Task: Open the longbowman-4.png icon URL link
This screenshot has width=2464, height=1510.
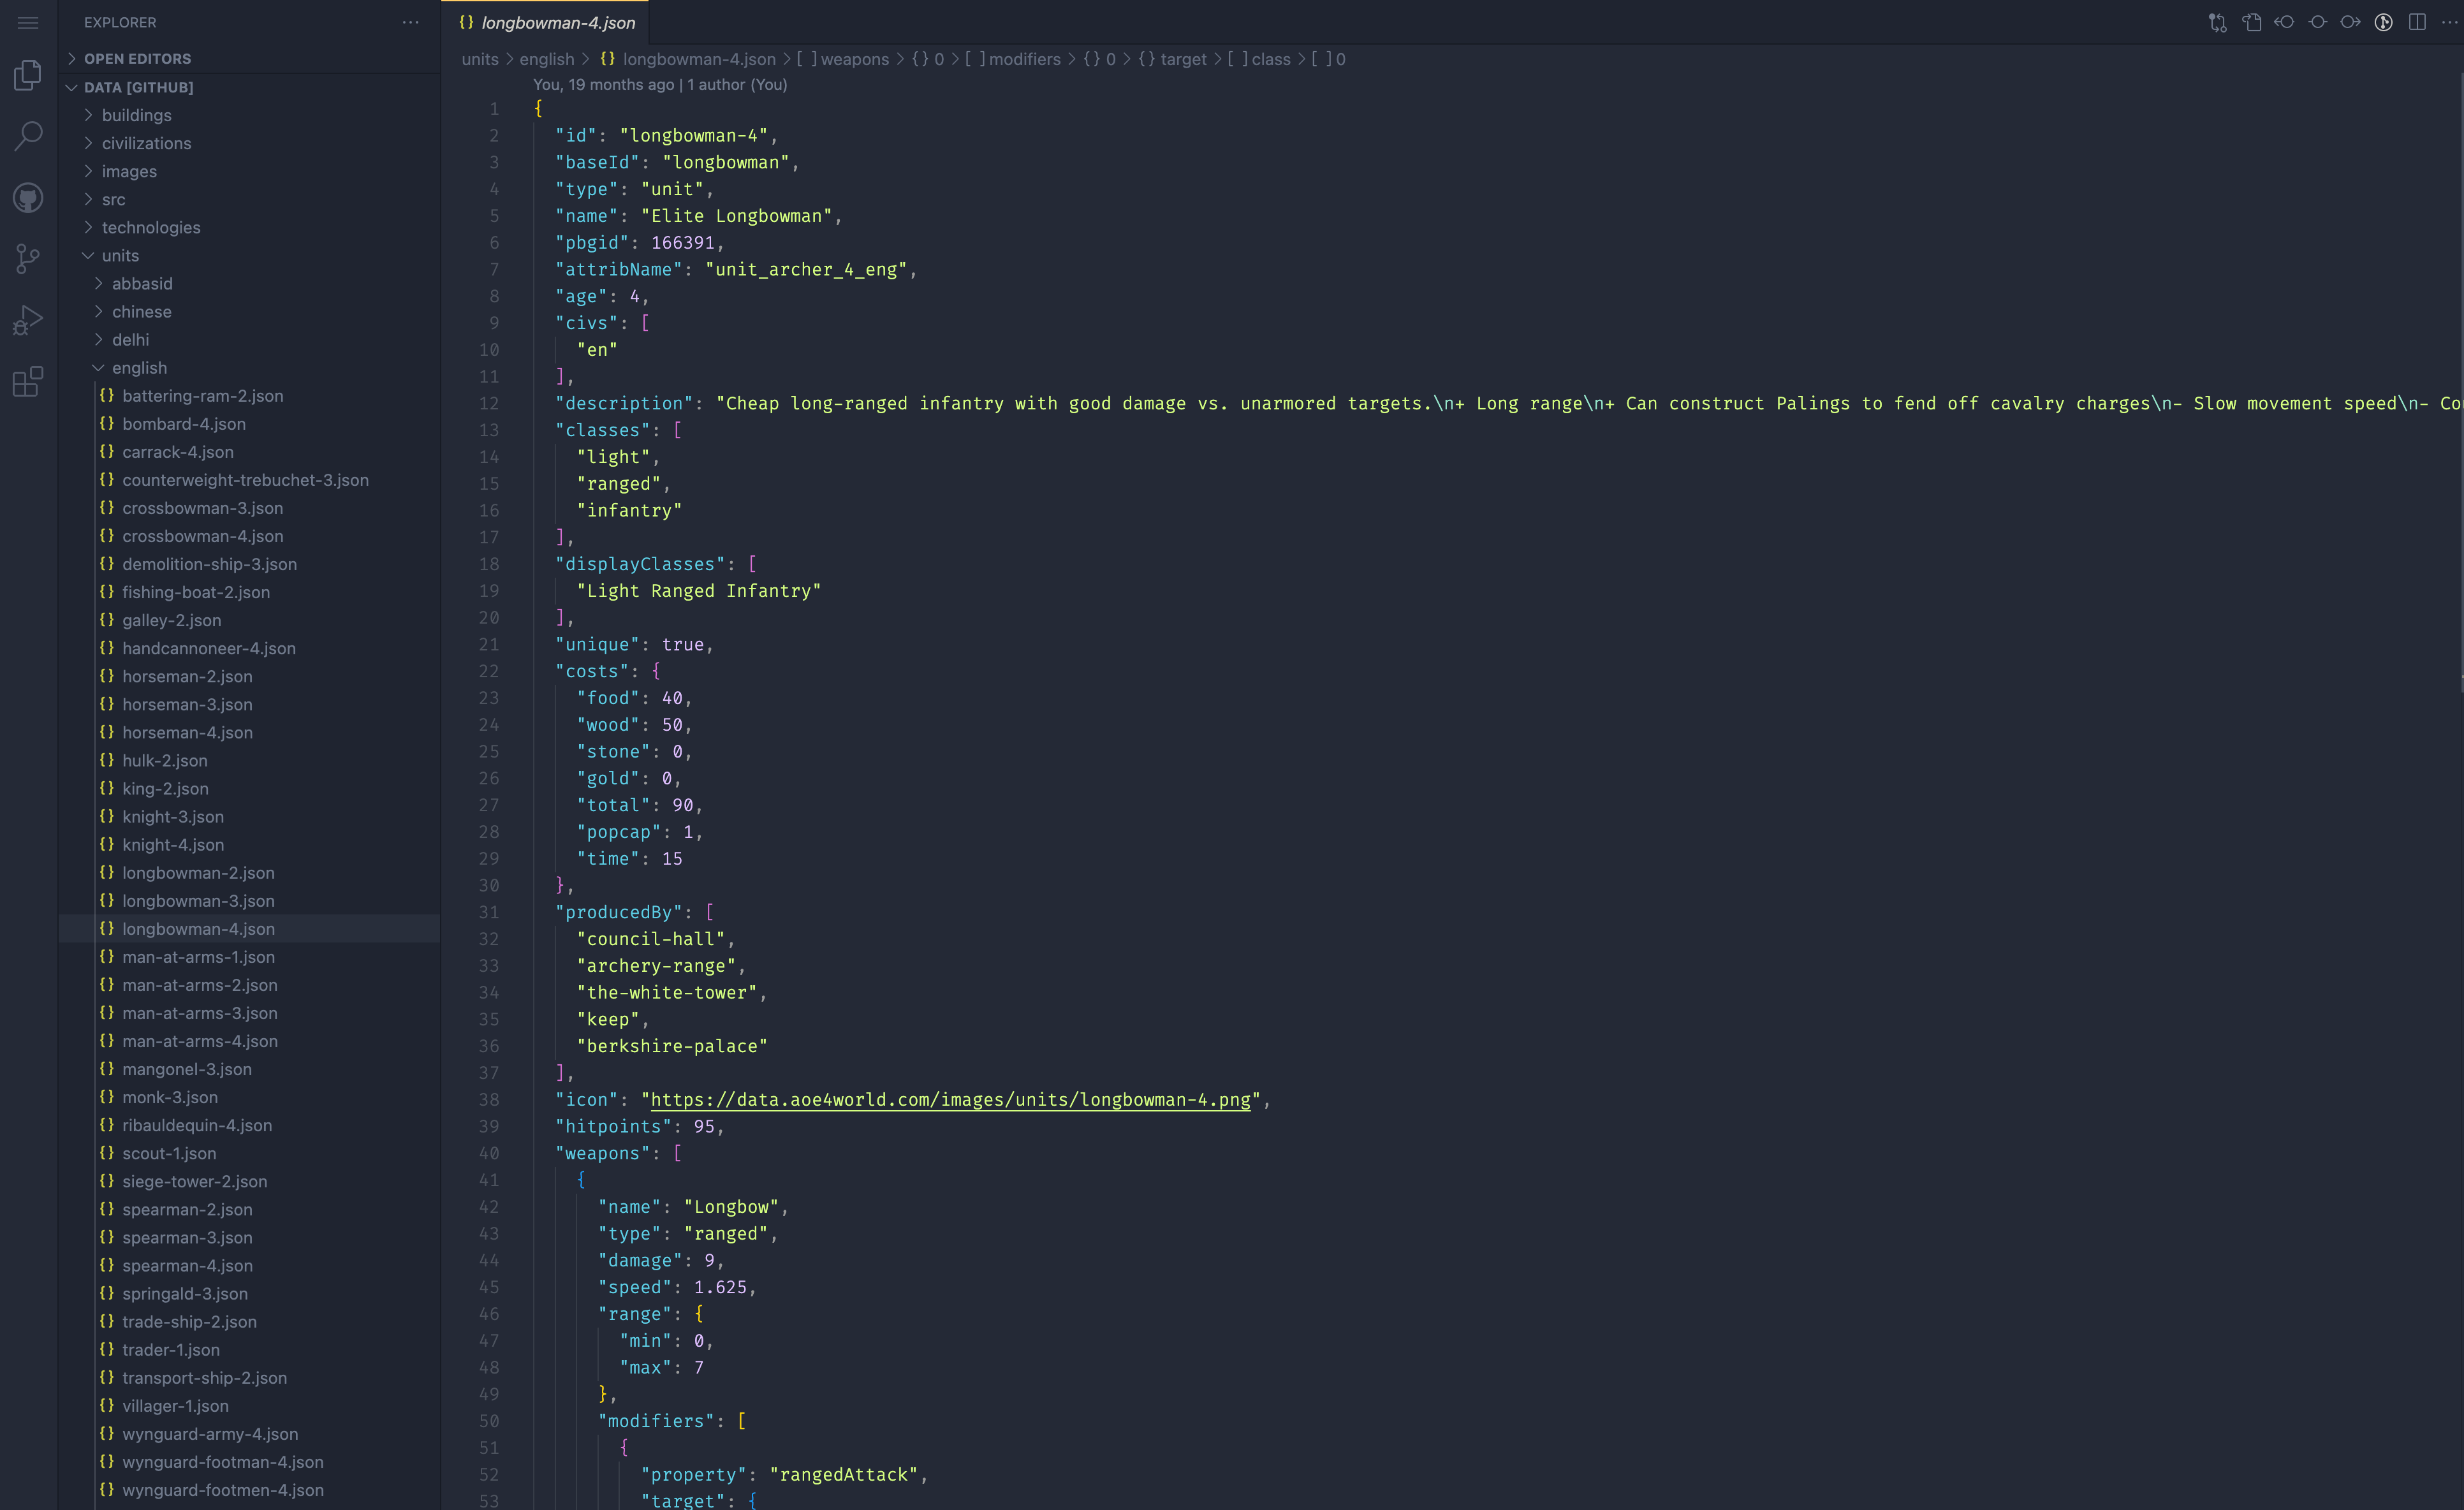Action: pos(950,1100)
